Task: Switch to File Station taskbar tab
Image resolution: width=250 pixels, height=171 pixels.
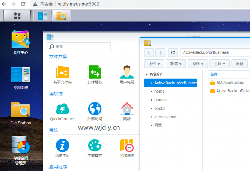Action: [x=61, y=16]
